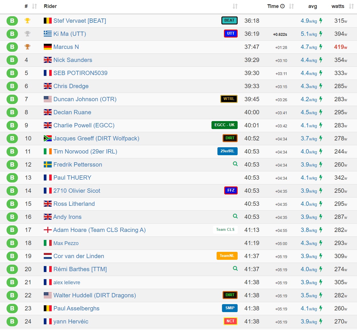The image size is (357, 330).
Task: Click the 36:18 finish time
Action: 252,21
